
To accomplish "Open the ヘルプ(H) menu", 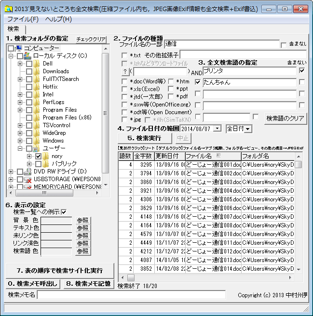I will [x=58, y=19].
